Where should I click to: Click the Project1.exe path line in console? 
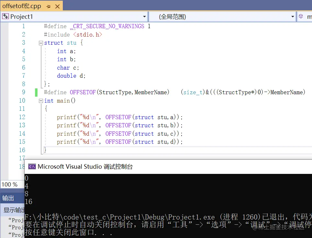coord(168,217)
